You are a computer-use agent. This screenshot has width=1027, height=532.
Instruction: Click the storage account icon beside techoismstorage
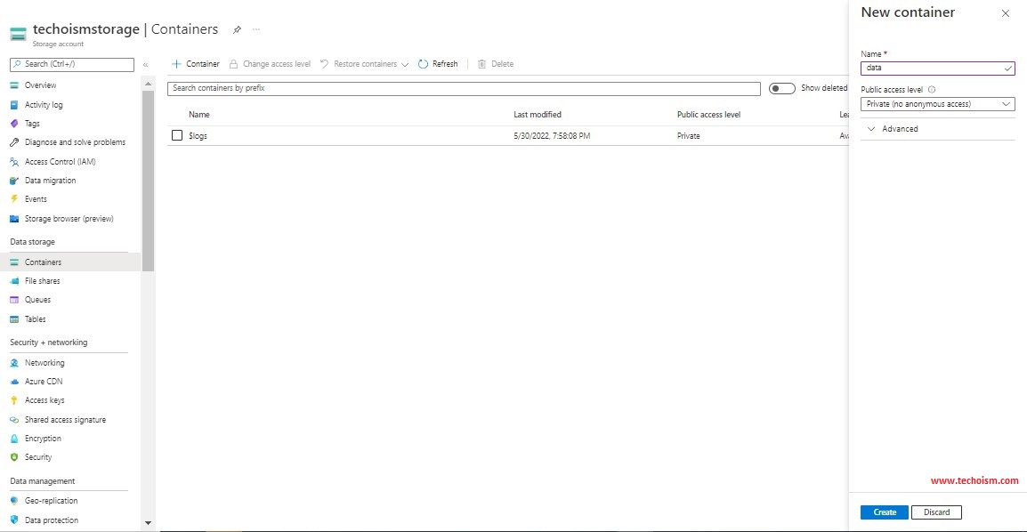pos(19,34)
